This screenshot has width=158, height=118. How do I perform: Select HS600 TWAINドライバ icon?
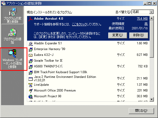tap(31, 67)
